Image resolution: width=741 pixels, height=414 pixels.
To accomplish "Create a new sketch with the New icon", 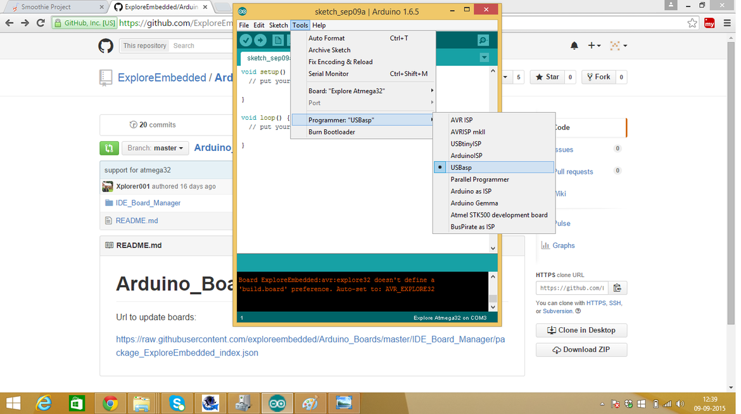I will [278, 40].
